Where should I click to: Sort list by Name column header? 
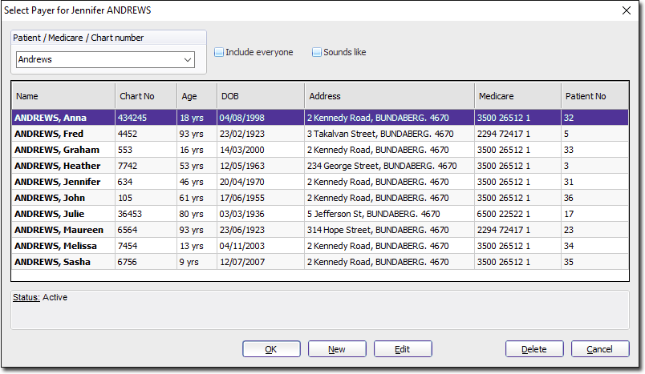click(63, 96)
